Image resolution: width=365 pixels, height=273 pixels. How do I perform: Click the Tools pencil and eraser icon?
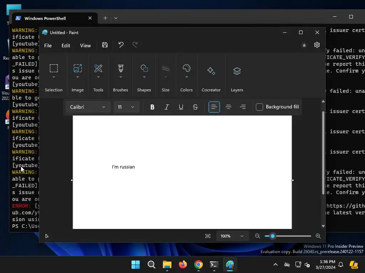[98, 68]
